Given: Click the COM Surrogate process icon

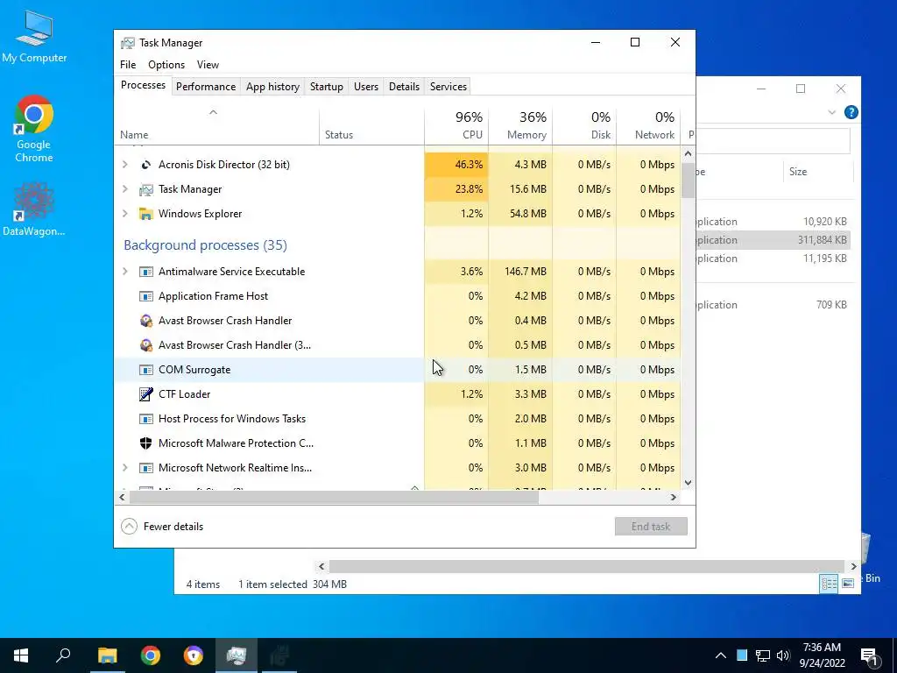Looking at the screenshot, I should [146, 370].
